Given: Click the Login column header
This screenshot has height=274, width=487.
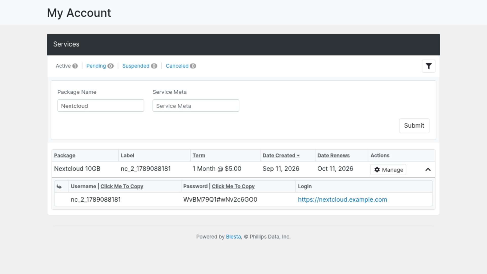Looking at the screenshot, I should tap(305, 186).
